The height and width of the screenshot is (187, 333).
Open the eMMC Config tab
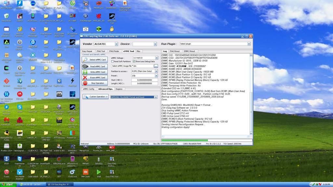[x=88, y=89]
